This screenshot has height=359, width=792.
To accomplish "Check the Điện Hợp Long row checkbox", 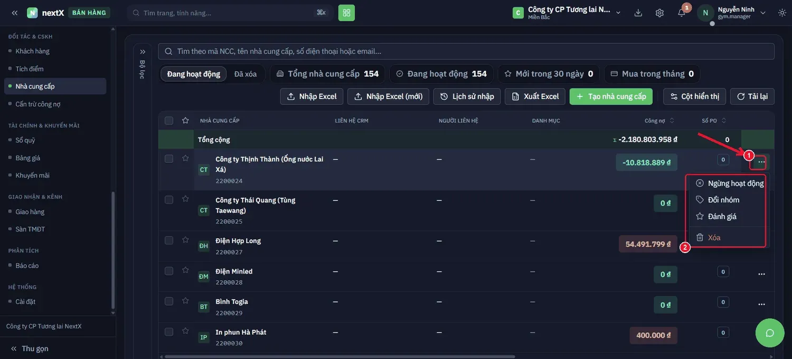I will tap(169, 240).
